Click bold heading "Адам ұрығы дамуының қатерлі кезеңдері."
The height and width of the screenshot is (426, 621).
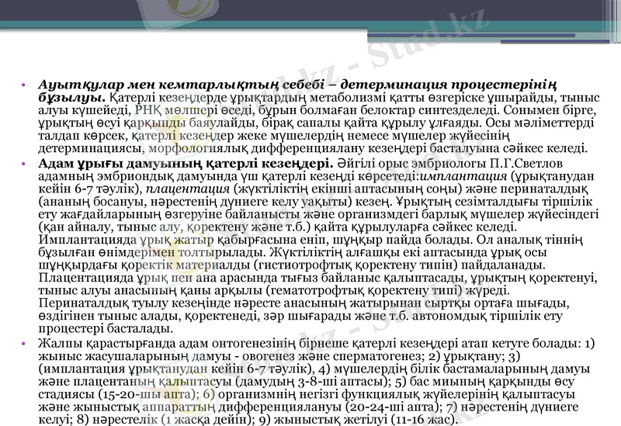pos(186,163)
